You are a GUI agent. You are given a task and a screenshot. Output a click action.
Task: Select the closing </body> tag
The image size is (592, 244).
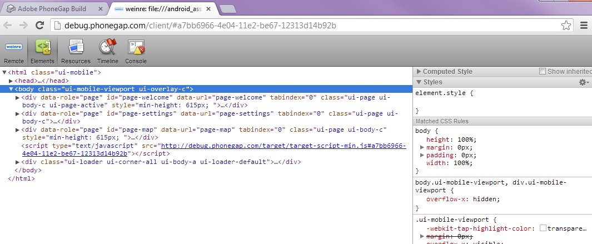coord(28,170)
